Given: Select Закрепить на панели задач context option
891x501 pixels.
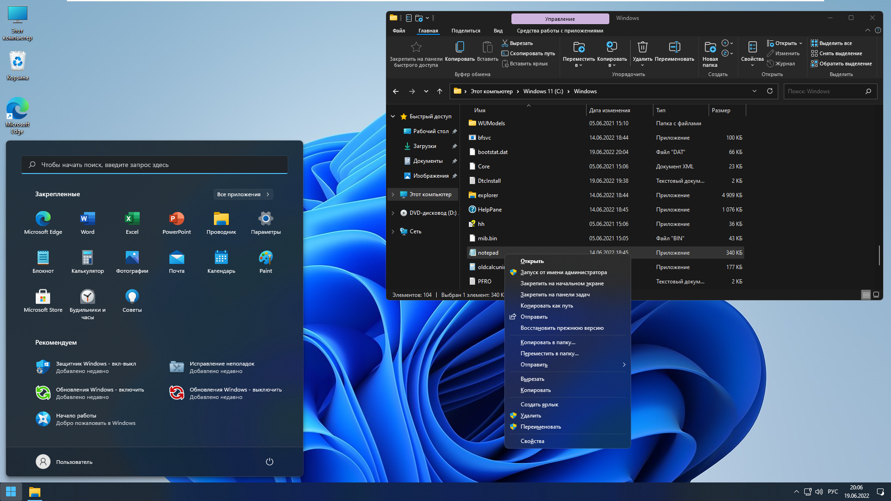Looking at the screenshot, I should point(555,294).
